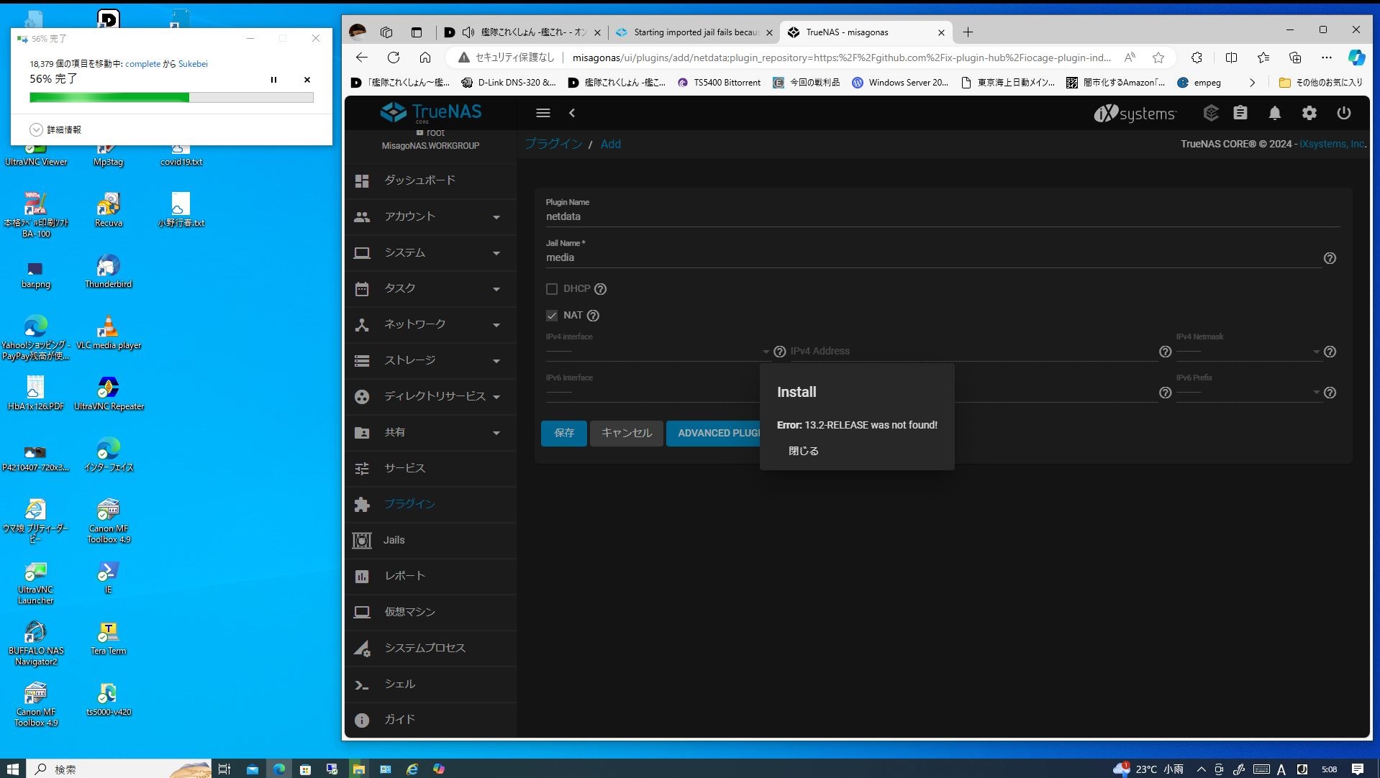Open the settings gear in TrueNAS header
Screen dimensions: 1380x778
pyautogui.click(x=1309, y=113)
